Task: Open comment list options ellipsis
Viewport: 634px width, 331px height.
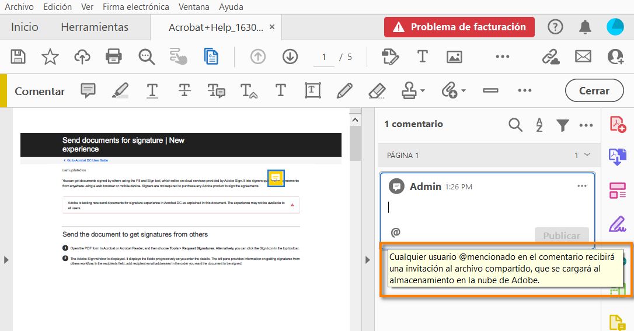Action: pyautogui.click(x=586, y=125)
